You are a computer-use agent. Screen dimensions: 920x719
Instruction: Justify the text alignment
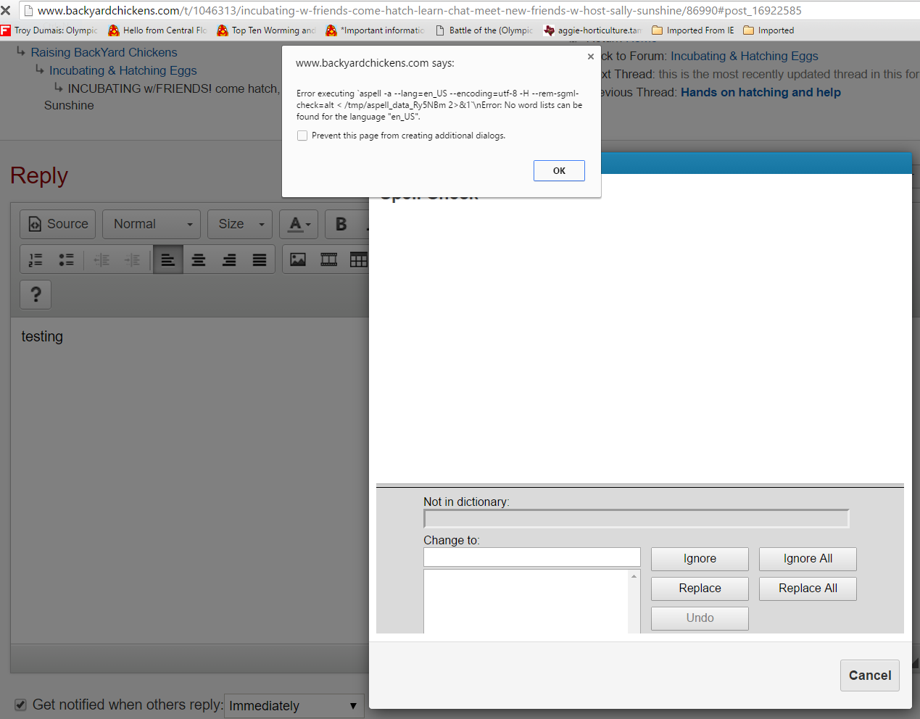[x=260, y=259]
